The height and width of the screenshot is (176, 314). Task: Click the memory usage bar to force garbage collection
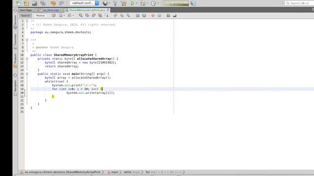click(176, 3)
